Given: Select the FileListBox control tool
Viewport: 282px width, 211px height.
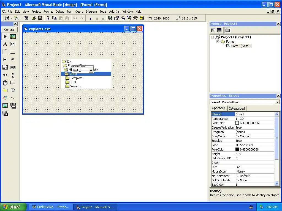Looking at the screenshot, I should coord(13,90).
